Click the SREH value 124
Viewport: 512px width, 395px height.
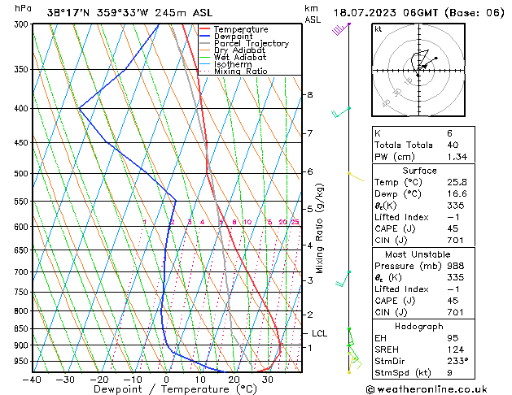pos(456,349)
